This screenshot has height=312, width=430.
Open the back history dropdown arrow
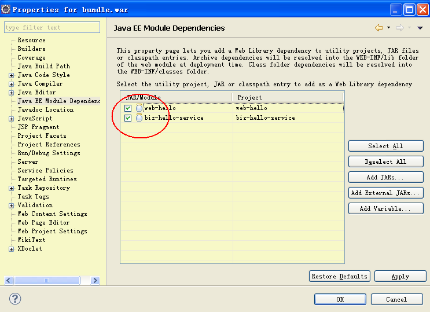(x=388, y=27)
